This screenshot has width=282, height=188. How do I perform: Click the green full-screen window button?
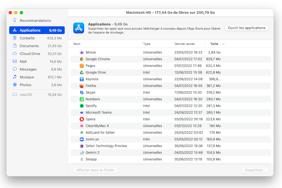(x=21, y=13)
